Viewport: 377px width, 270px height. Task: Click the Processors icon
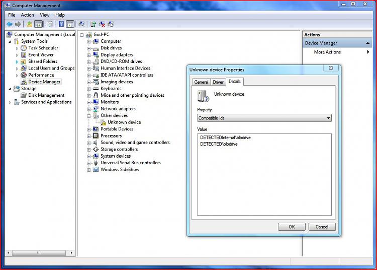(x=96, y=136)
